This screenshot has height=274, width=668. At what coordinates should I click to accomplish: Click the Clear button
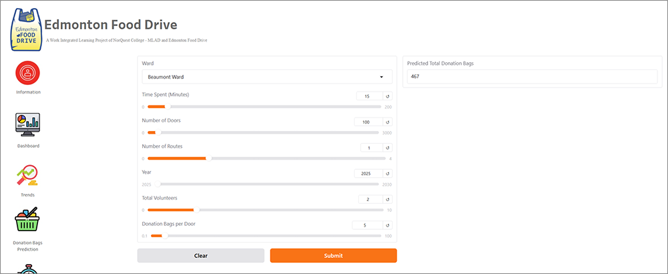[200, 256]
